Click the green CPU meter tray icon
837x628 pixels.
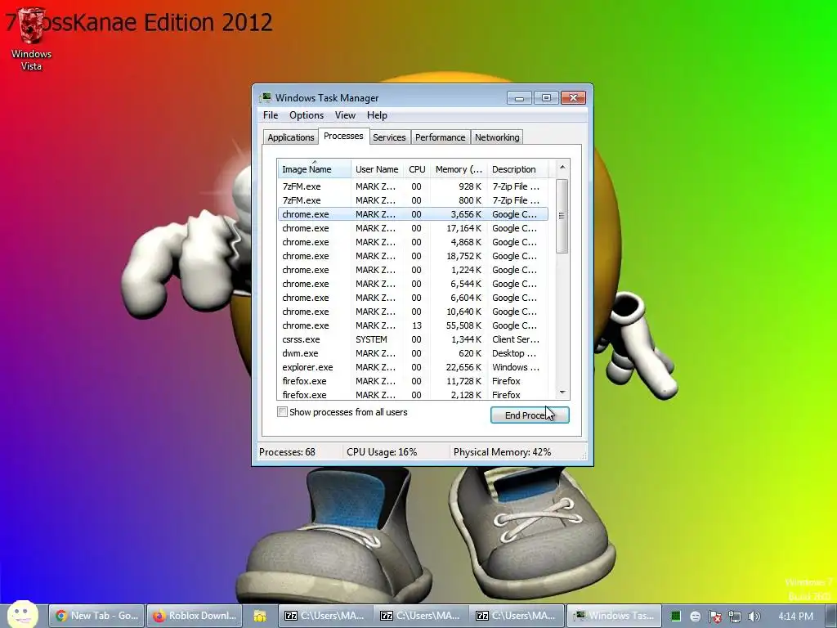pyautogui.click(x=676, y=617)
